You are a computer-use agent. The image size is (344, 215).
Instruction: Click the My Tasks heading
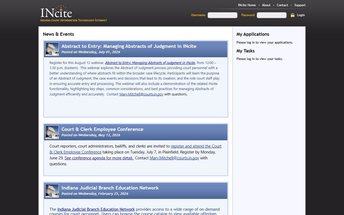pos(245,51)
